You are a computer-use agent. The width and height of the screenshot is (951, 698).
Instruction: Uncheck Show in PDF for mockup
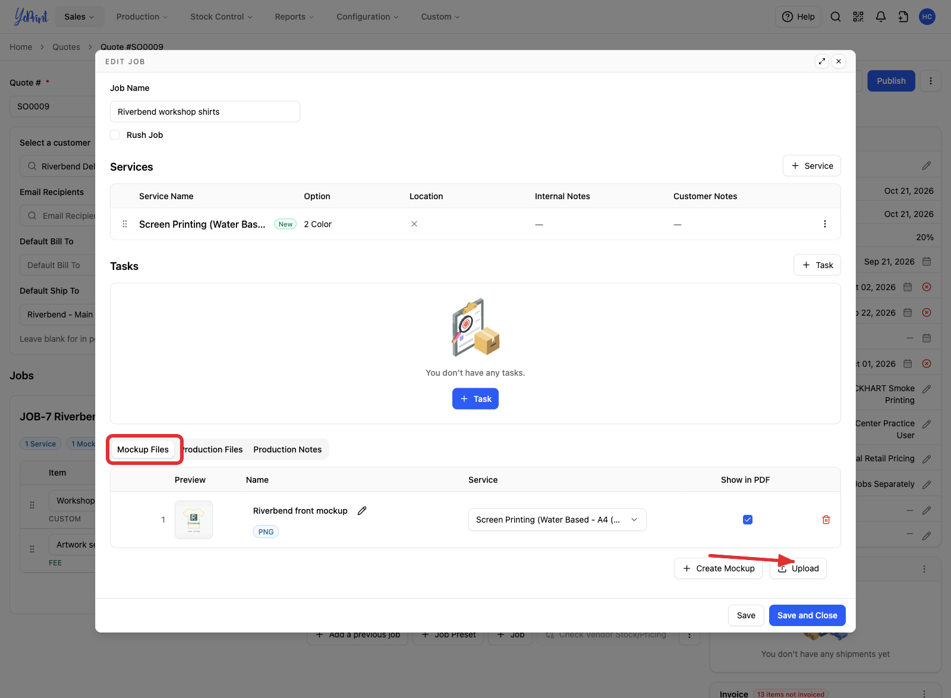[x=748, y=520]
